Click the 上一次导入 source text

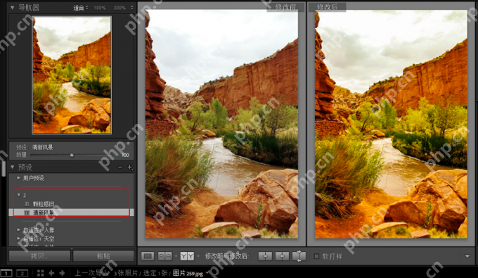coord(92,273)
